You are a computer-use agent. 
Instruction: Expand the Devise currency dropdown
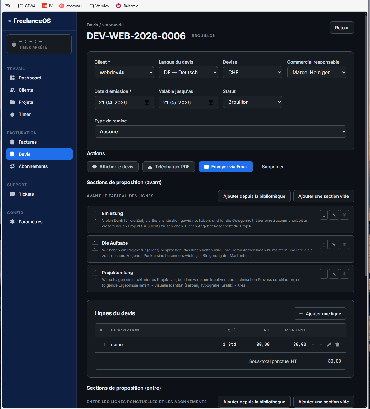[252, 72]
